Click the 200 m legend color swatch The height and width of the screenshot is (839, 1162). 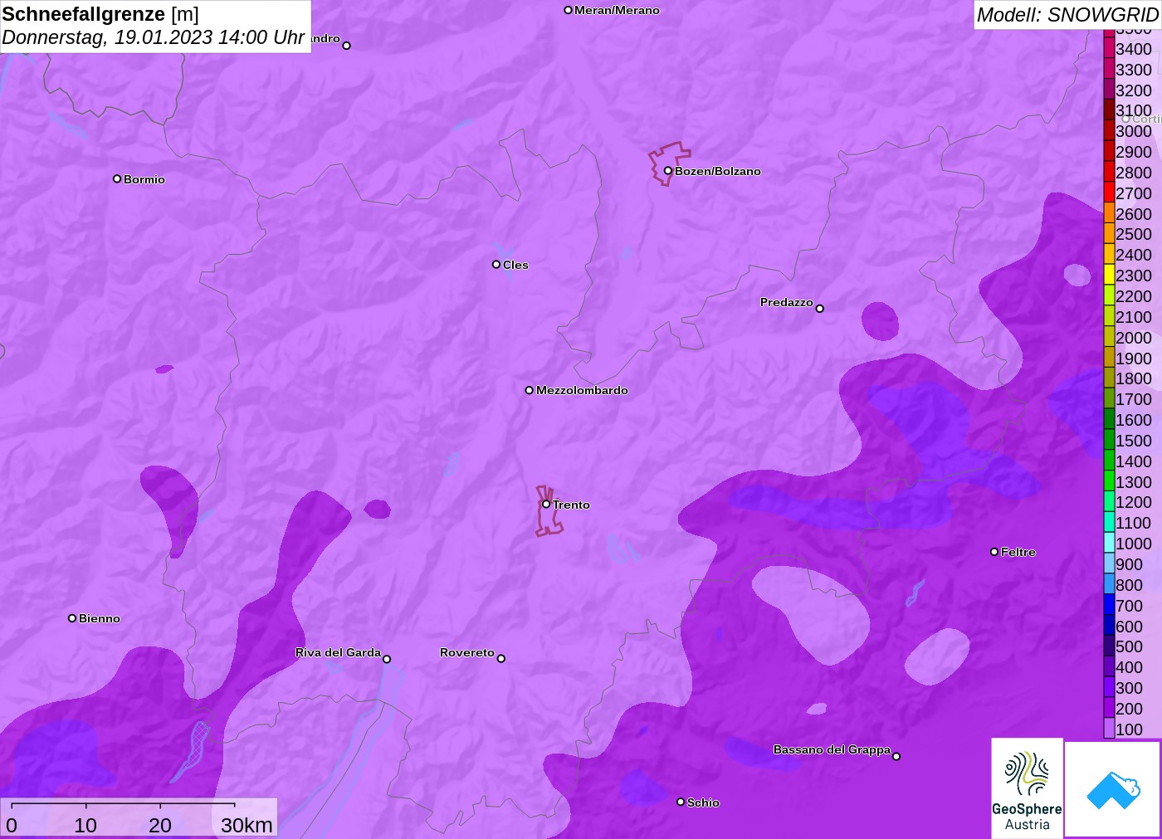(1109, 708)
